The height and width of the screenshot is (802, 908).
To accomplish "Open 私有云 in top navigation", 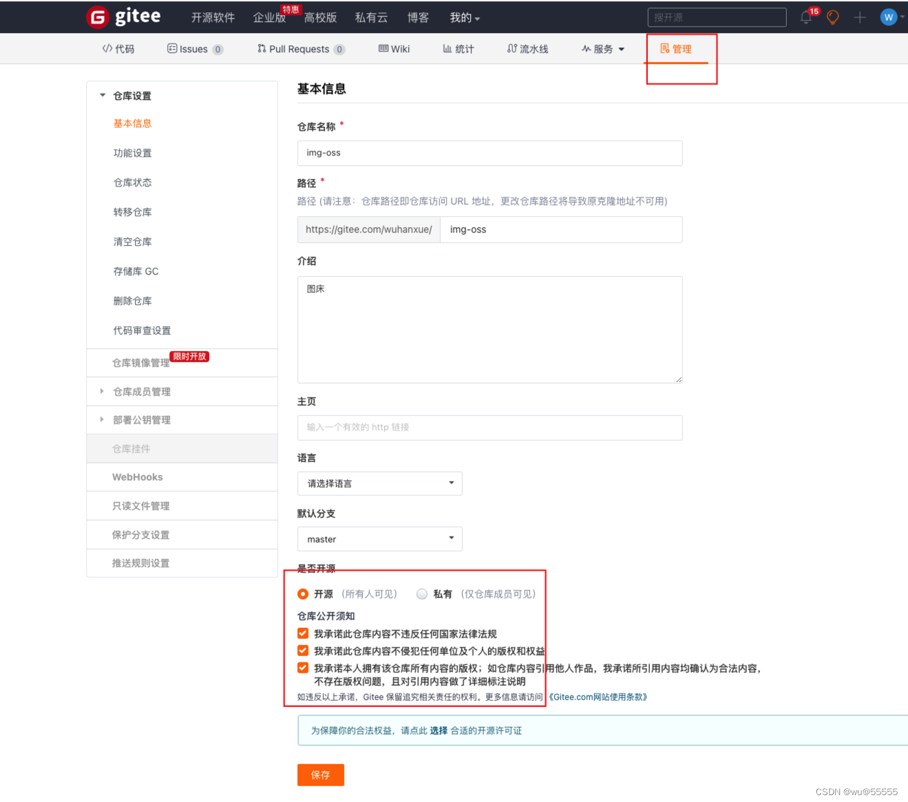I will (372, 17).
